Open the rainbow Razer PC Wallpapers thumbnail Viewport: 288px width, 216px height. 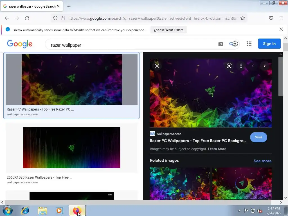[72, 80]
